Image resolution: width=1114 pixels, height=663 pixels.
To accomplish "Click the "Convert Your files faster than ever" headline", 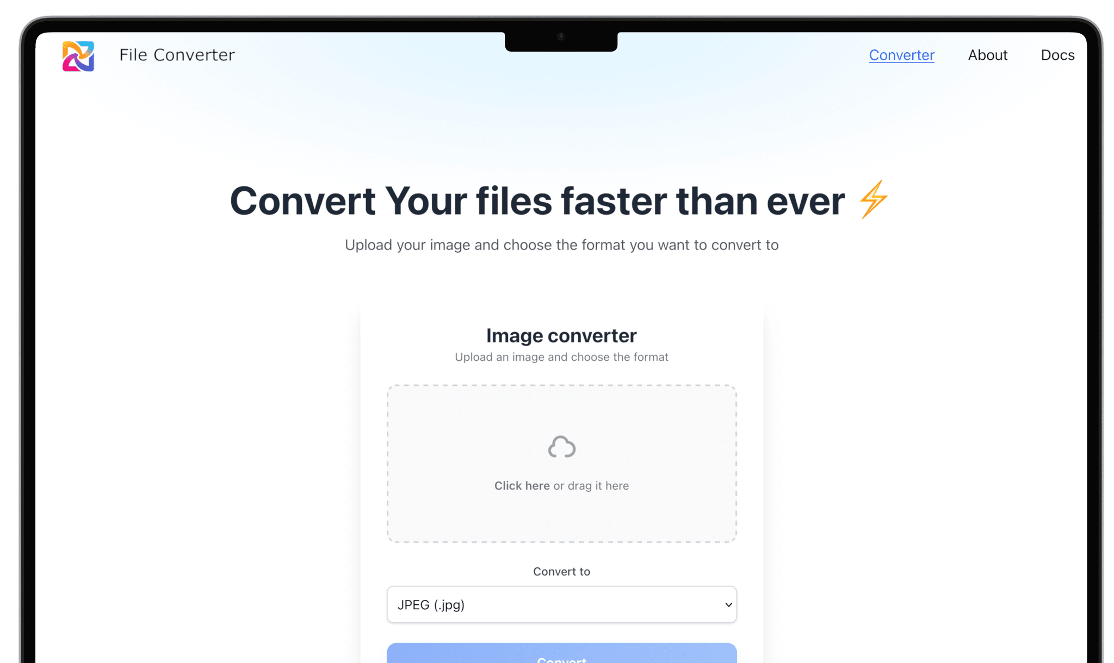I will pyautogui.click(x=537, y=201).
